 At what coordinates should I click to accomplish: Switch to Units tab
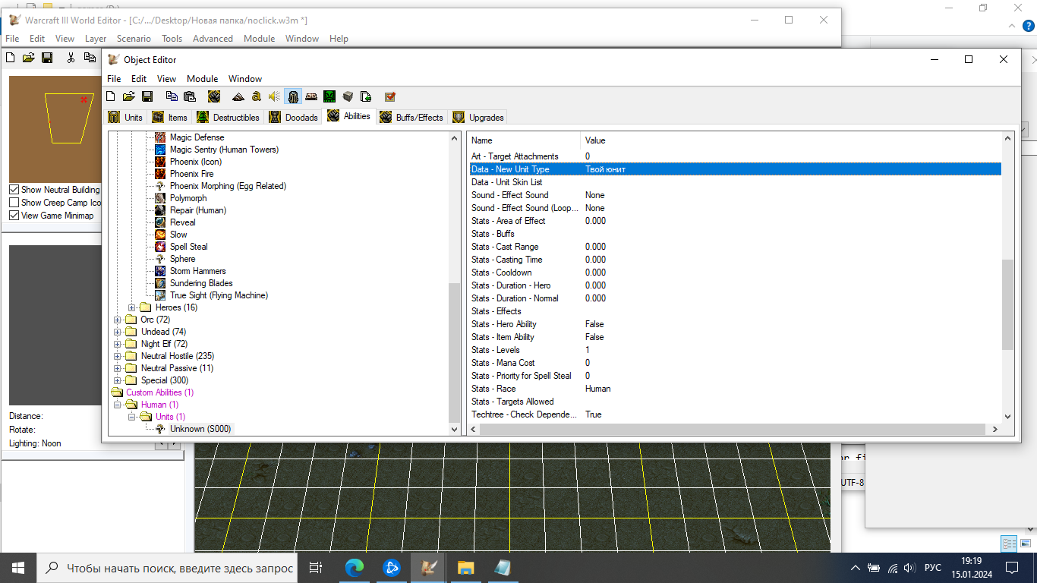click(125, 118)
